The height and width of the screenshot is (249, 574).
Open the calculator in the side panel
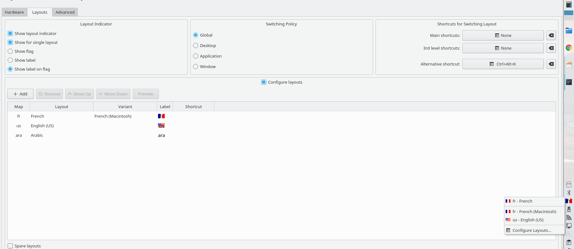pyautogui.click(x=569, y=4)
